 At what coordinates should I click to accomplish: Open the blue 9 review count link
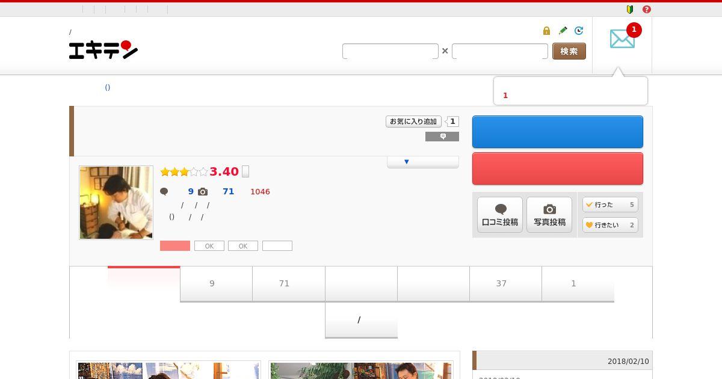[x=191, y=191]
